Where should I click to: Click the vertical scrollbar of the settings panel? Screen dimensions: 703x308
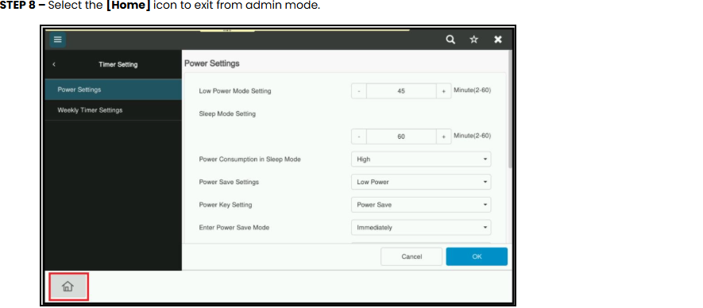tap(510, 109)
